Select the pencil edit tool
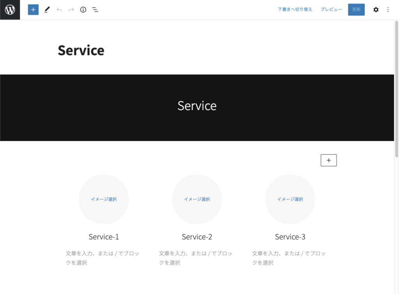Viewport: 399px width, 294px height. tap(47, 10)
